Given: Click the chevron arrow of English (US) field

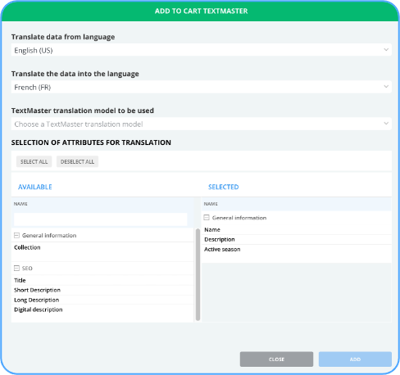Looking at the screenshot, I should tap(386, 50).
